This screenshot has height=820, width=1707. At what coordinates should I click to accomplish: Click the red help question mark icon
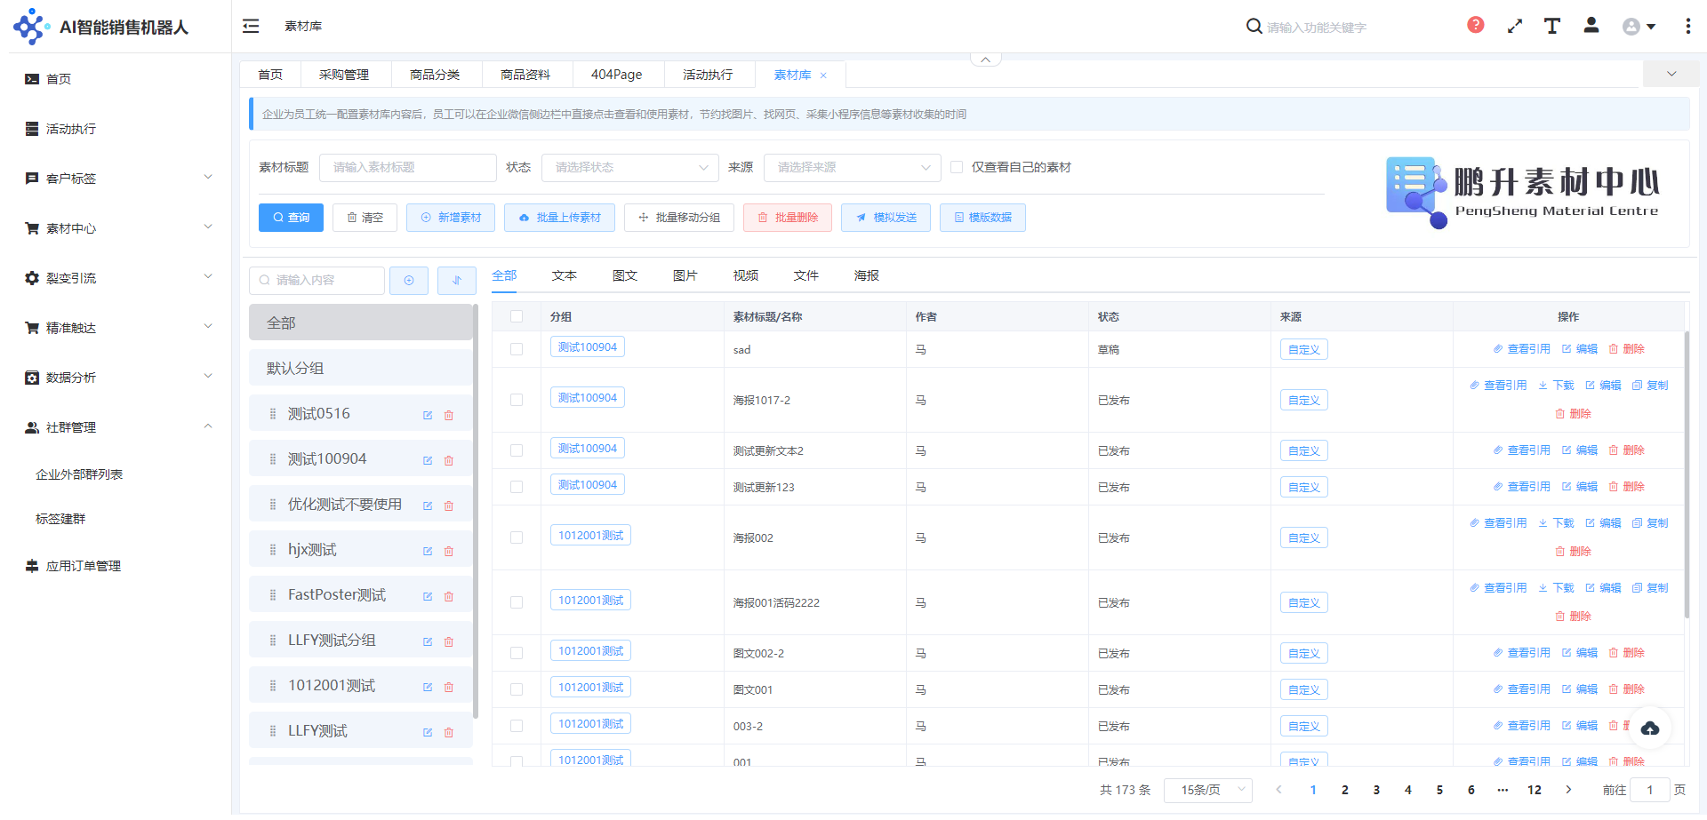tap(1476, 25)
